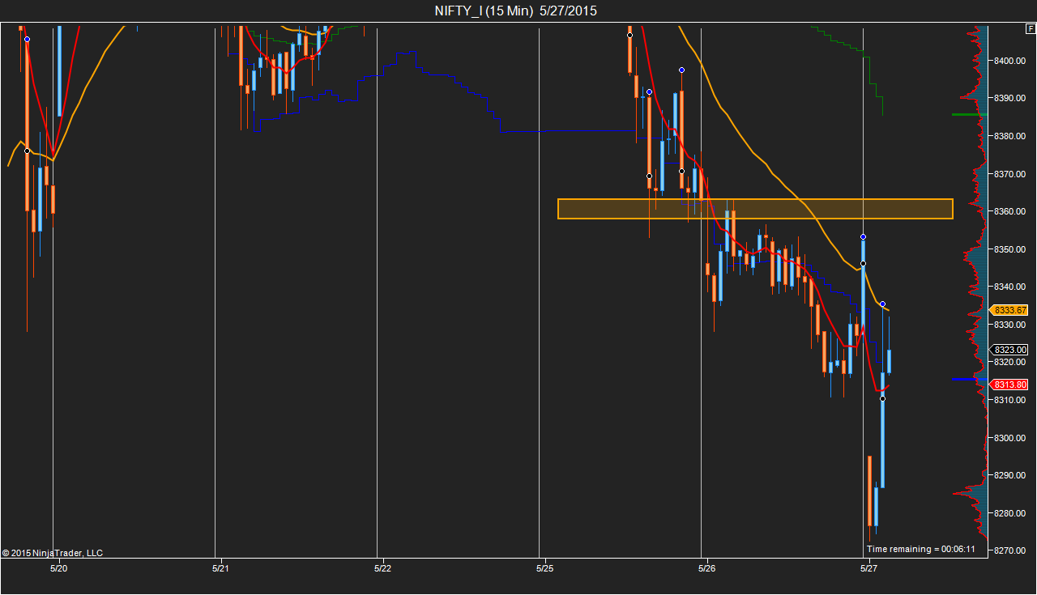Click the 5/25 date label on time axis

coord(544,569)
